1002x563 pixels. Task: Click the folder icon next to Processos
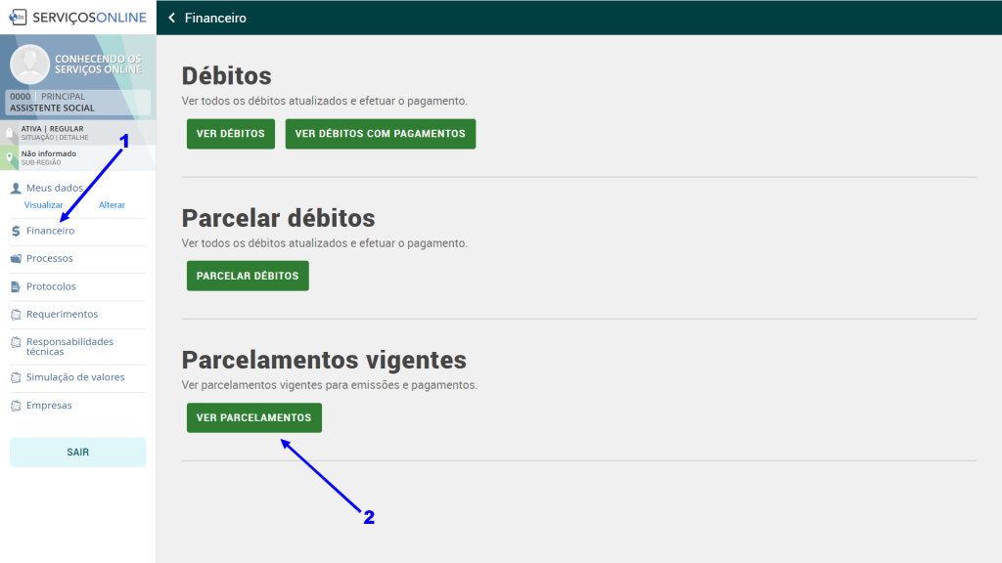tap(16, 259)
